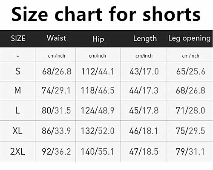Select the XL size row label
Viewport: 213px width, 170px height.
tap(17, 130)
